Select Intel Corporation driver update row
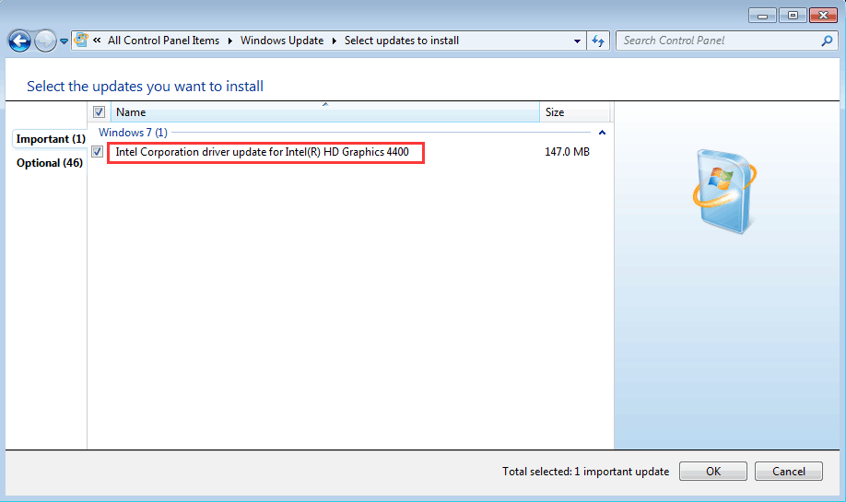 [x=263, y=152]
